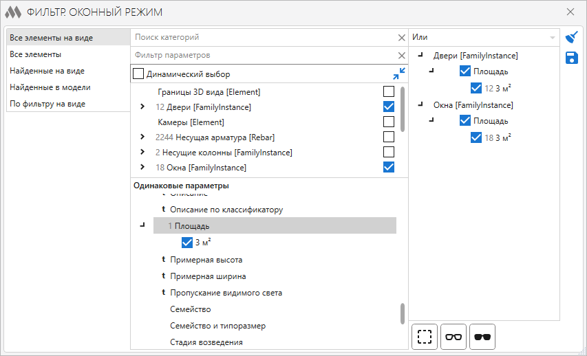Collapse Площадь node under Двери
This screenshot has width=587, height=356.
tap(431, 70)
